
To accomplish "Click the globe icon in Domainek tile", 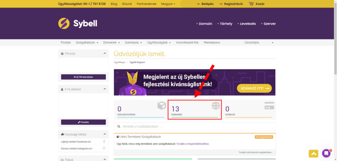I will (216, 105).
